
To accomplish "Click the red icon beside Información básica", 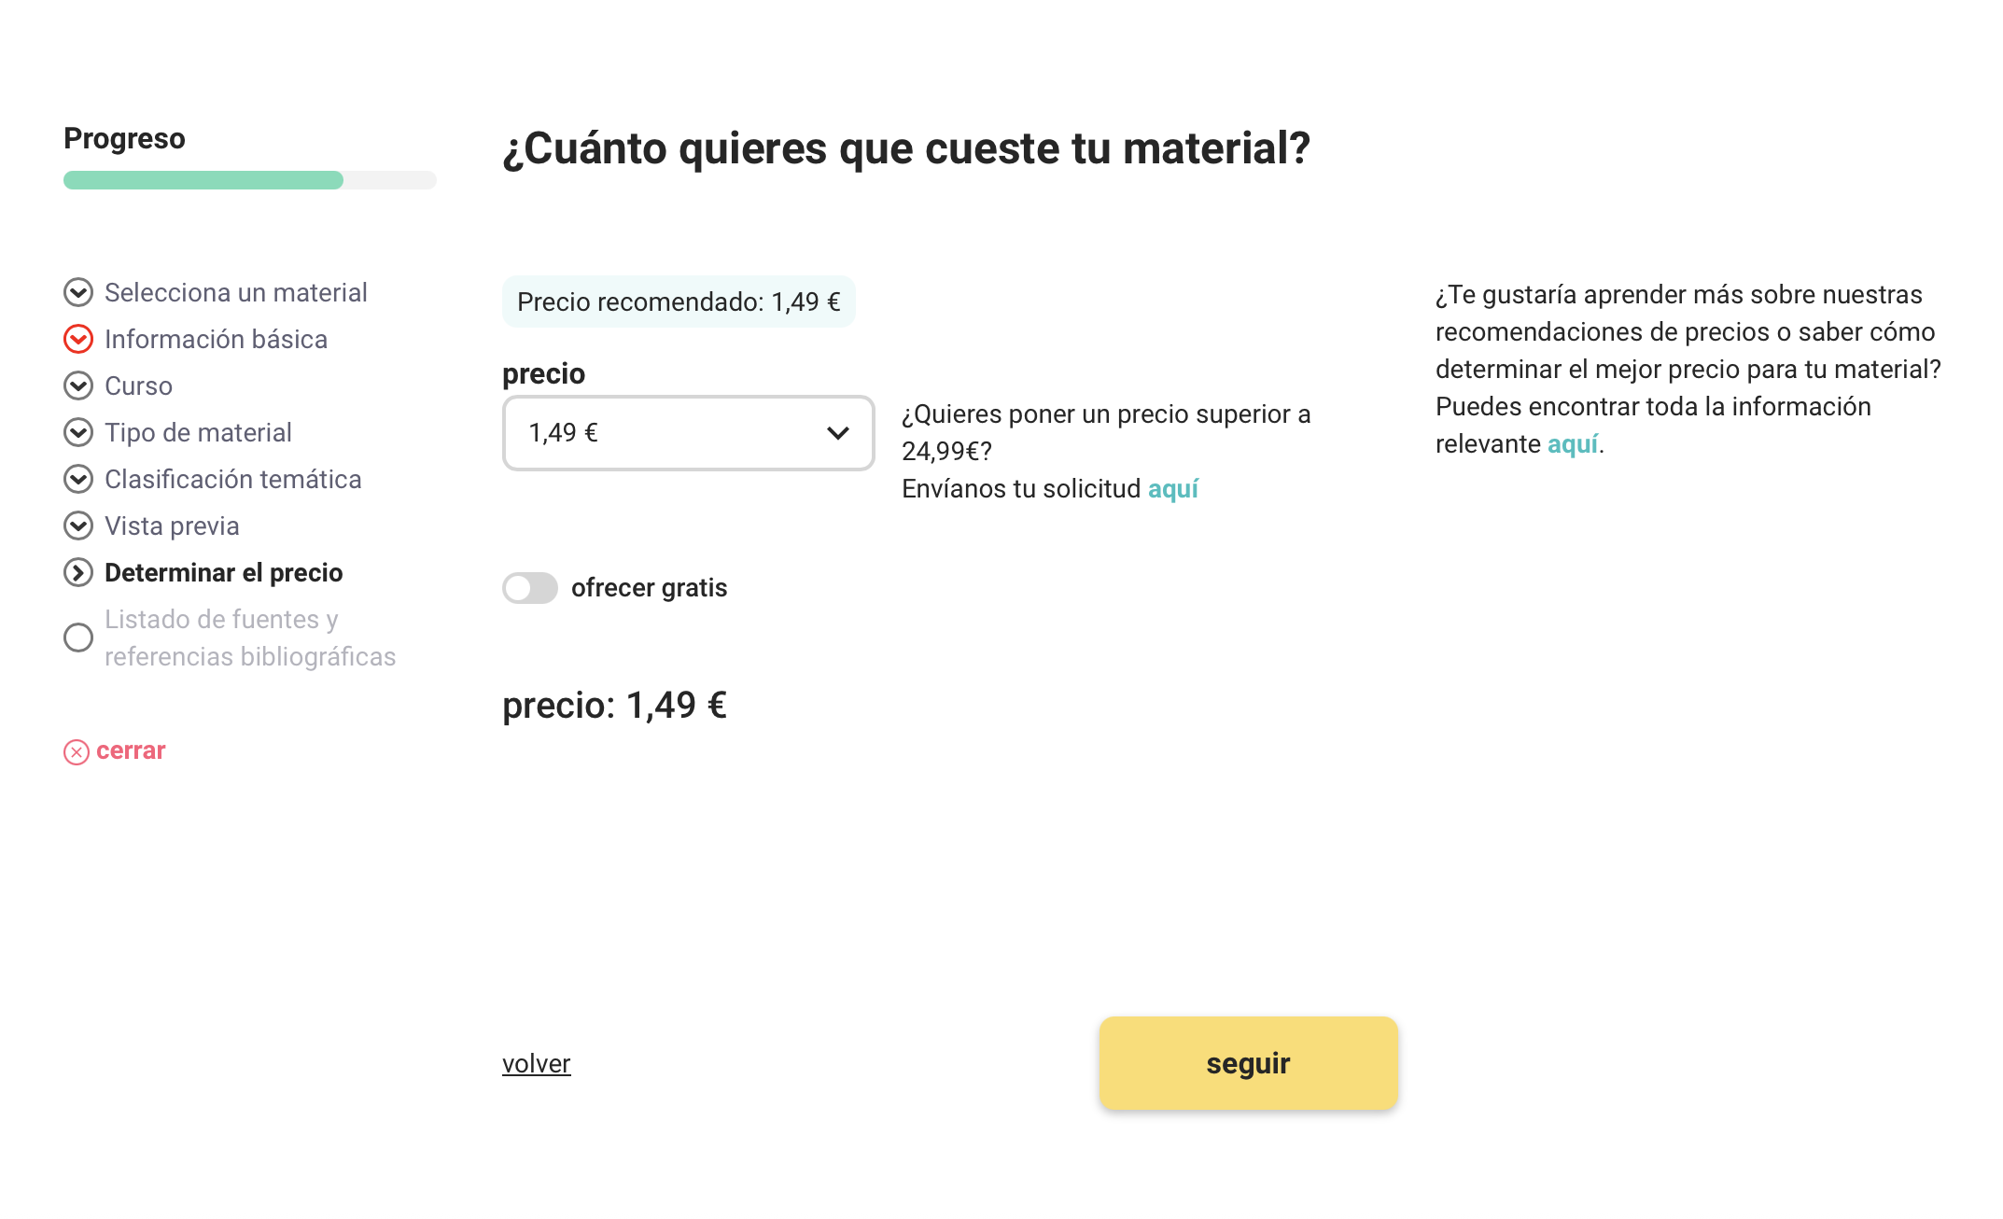I will click(78, 340).
